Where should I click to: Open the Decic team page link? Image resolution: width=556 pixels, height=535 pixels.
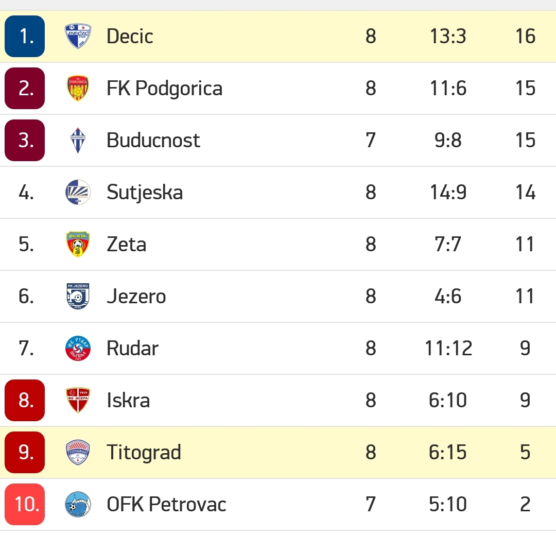pos(130,36)
